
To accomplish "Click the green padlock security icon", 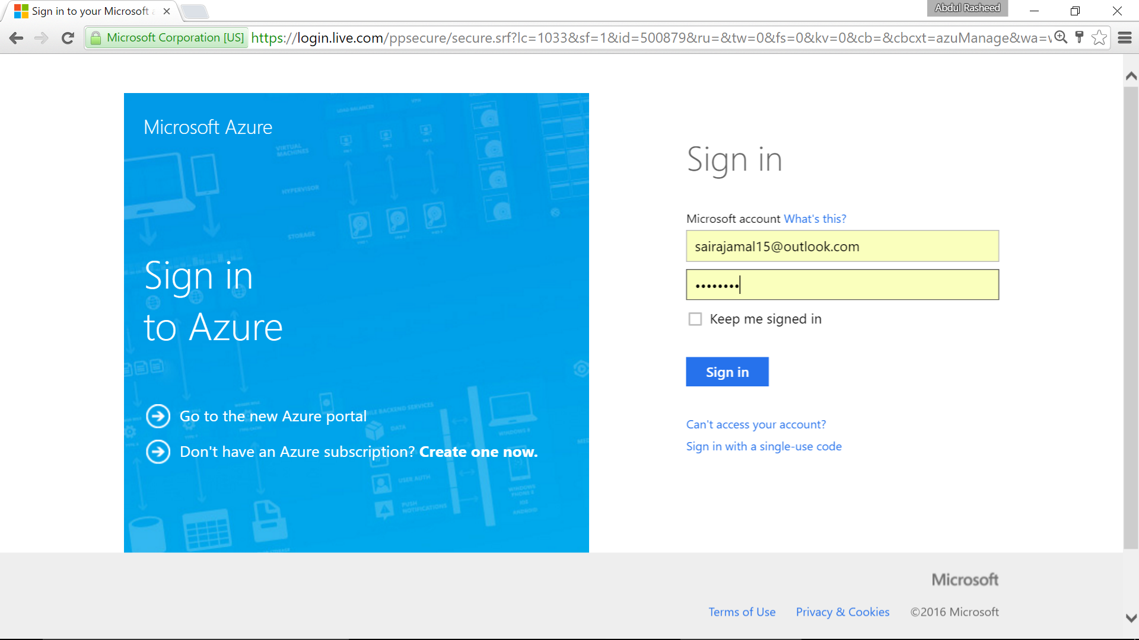I will 96,38.
